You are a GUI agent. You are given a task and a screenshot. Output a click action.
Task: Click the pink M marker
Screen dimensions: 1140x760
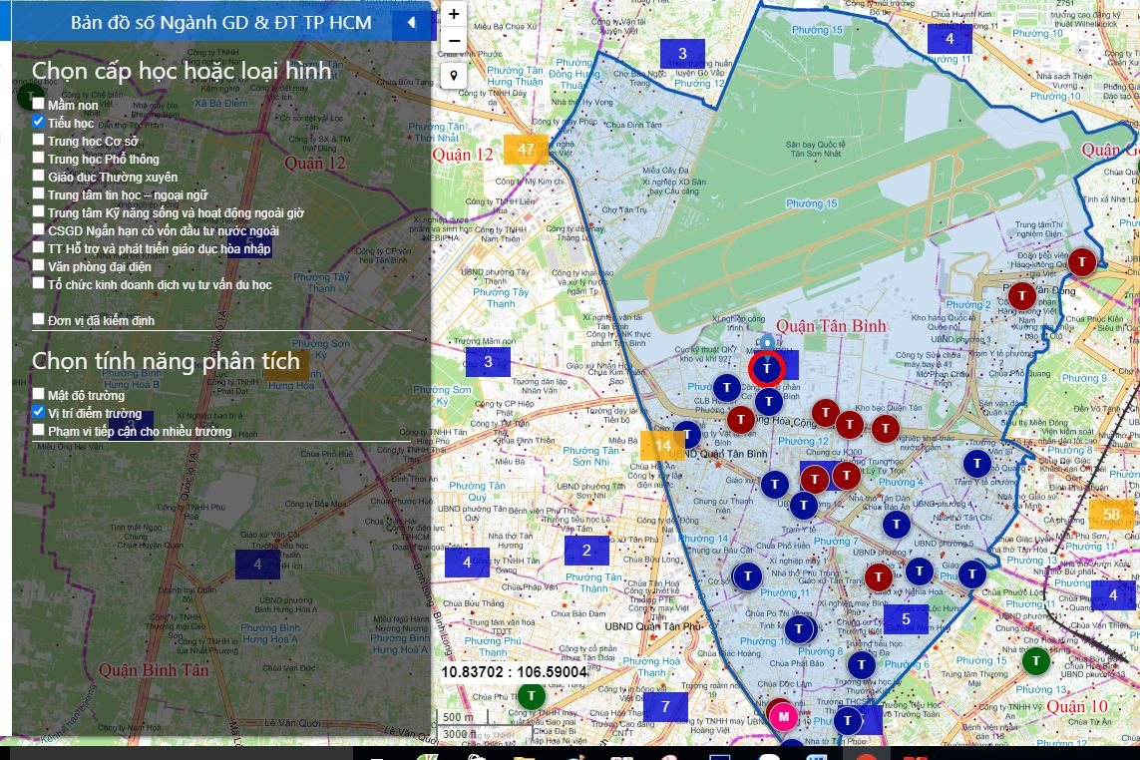783,716
